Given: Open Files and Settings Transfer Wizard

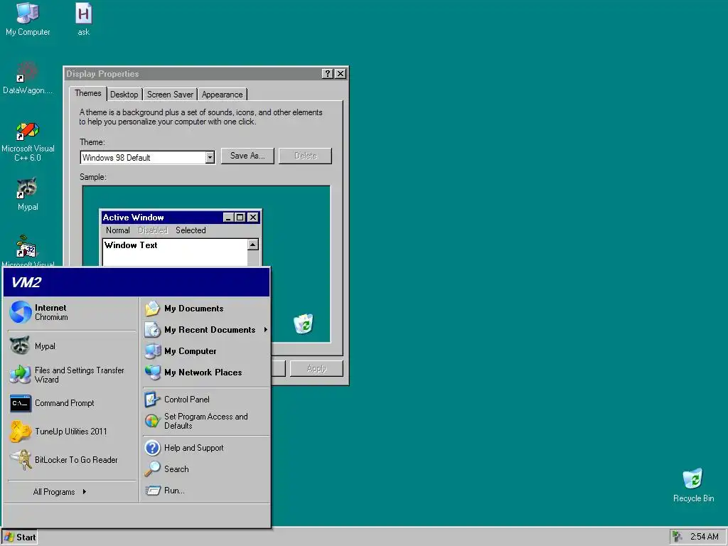Looking at the screenshot, I should click(x=72, y=374).
